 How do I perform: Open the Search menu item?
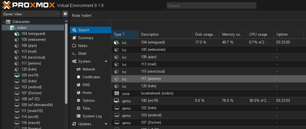pos(90,30)
